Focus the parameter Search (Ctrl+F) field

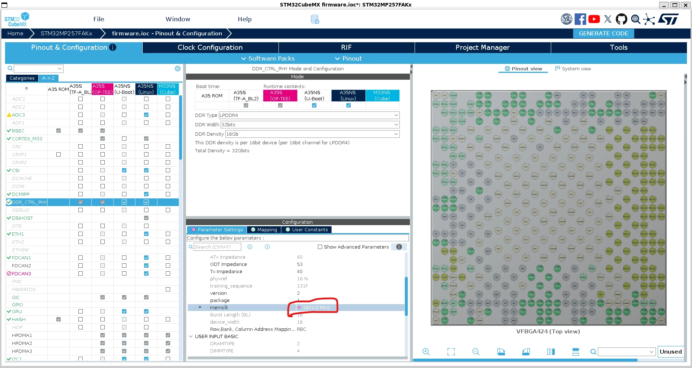click(x=217, y=247)
